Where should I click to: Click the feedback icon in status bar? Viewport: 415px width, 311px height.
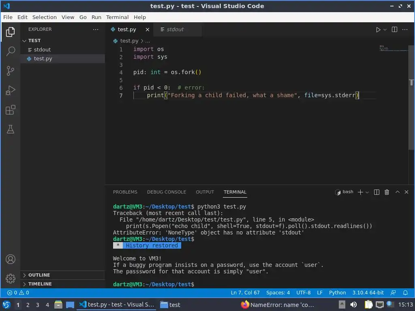click(393, 293)
